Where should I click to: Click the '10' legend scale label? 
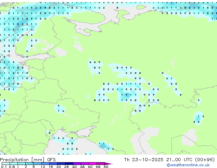pyautogui.click(x=43, y=167)
